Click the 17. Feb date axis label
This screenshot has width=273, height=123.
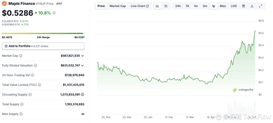[x=169, y=117]
